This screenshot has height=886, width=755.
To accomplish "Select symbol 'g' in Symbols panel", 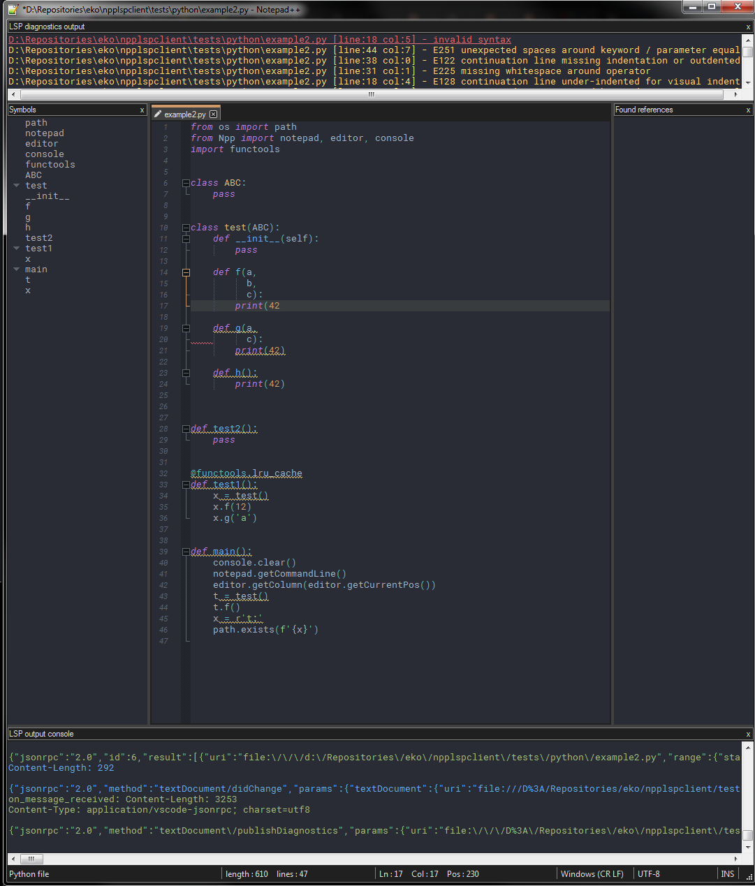I will pyautogui.click(x=28, y=217).
